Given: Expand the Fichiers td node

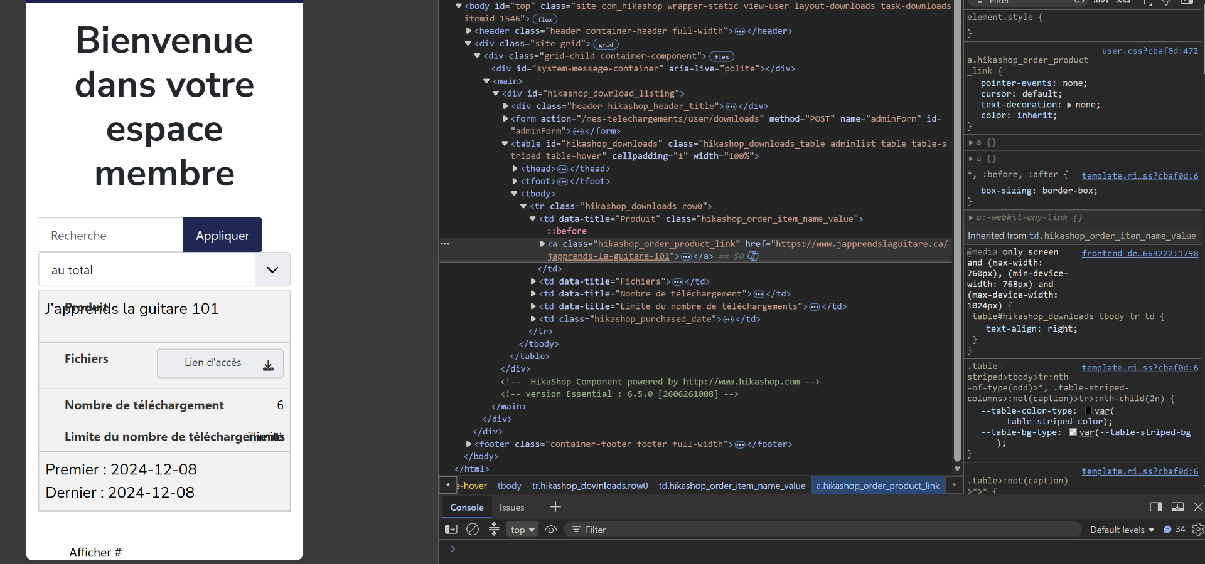Looking at the screenshot, I should (x=533, y=281).
